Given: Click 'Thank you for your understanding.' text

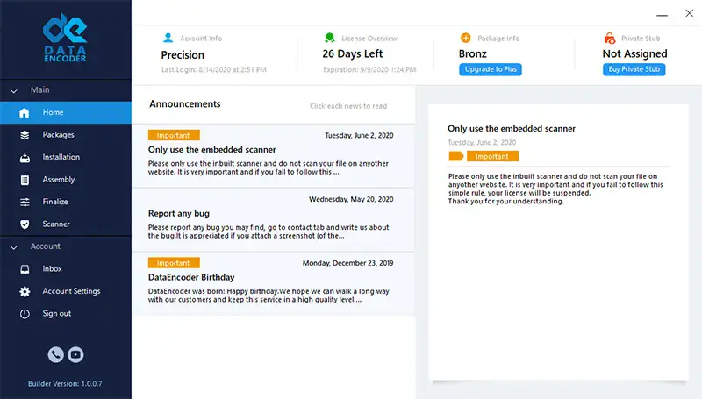Looking at the screenshot, I should tap(506, 202).
